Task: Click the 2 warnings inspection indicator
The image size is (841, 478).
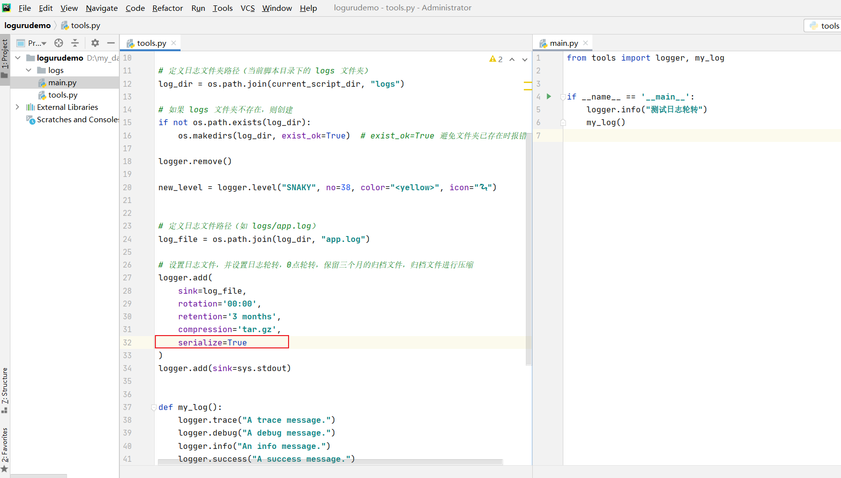Action: [496, 59]
